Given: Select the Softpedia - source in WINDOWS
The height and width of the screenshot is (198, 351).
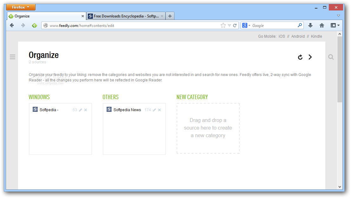Looking at the screenshot, I should tap(49, 110).
